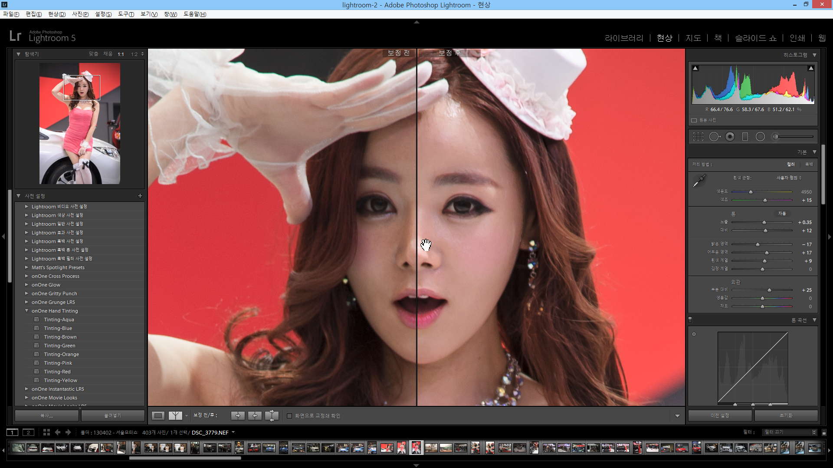Screen dimensions: 833x468
Task: Select the Graduated Filter tool
Action: pos(745,137)
